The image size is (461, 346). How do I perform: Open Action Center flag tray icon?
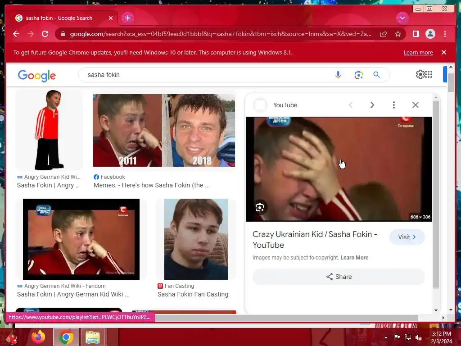pyautogui.click(x=397, y=337)
